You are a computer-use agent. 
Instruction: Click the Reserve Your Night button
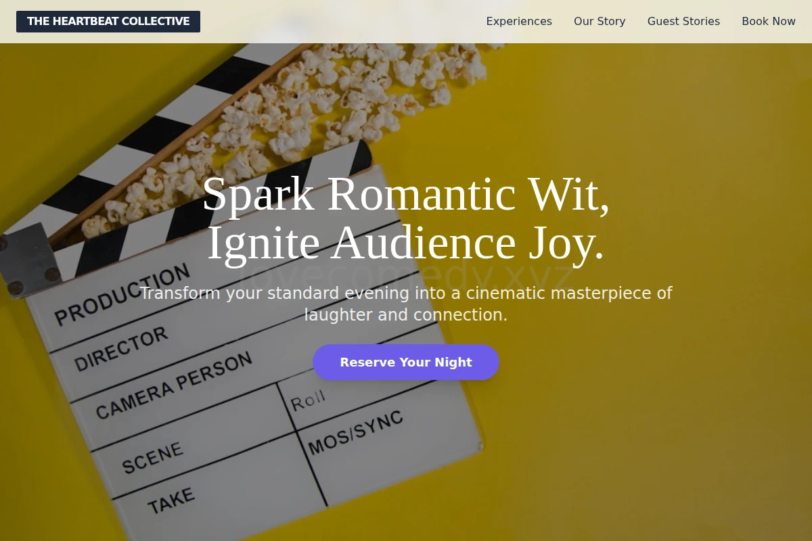(406, 362)
